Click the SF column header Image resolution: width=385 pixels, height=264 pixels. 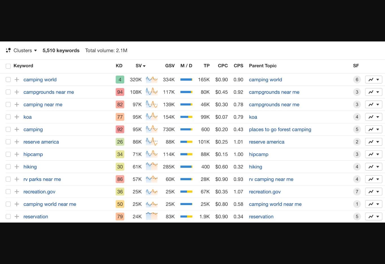point(356,66)
